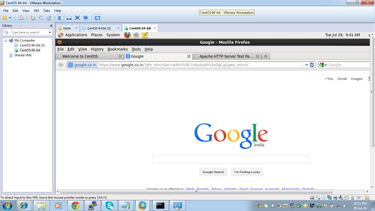This screenshot has height=211, width=375.
Task: Open Skype from Windows taskbar
Action: (110, 206)
